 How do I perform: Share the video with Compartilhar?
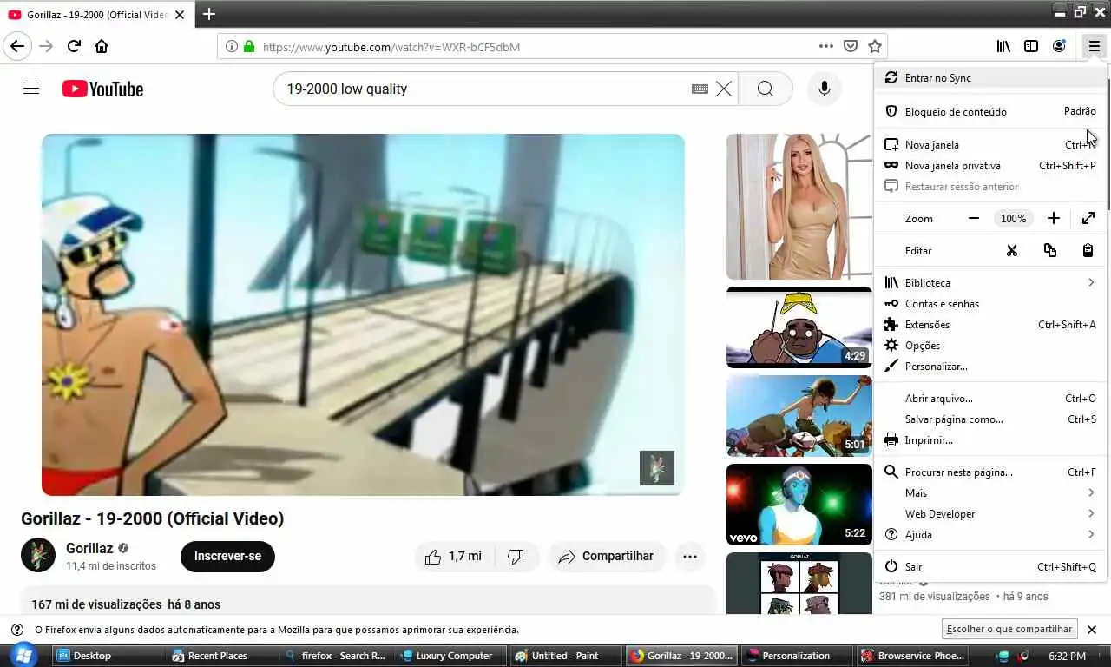(x=607, y=556)
